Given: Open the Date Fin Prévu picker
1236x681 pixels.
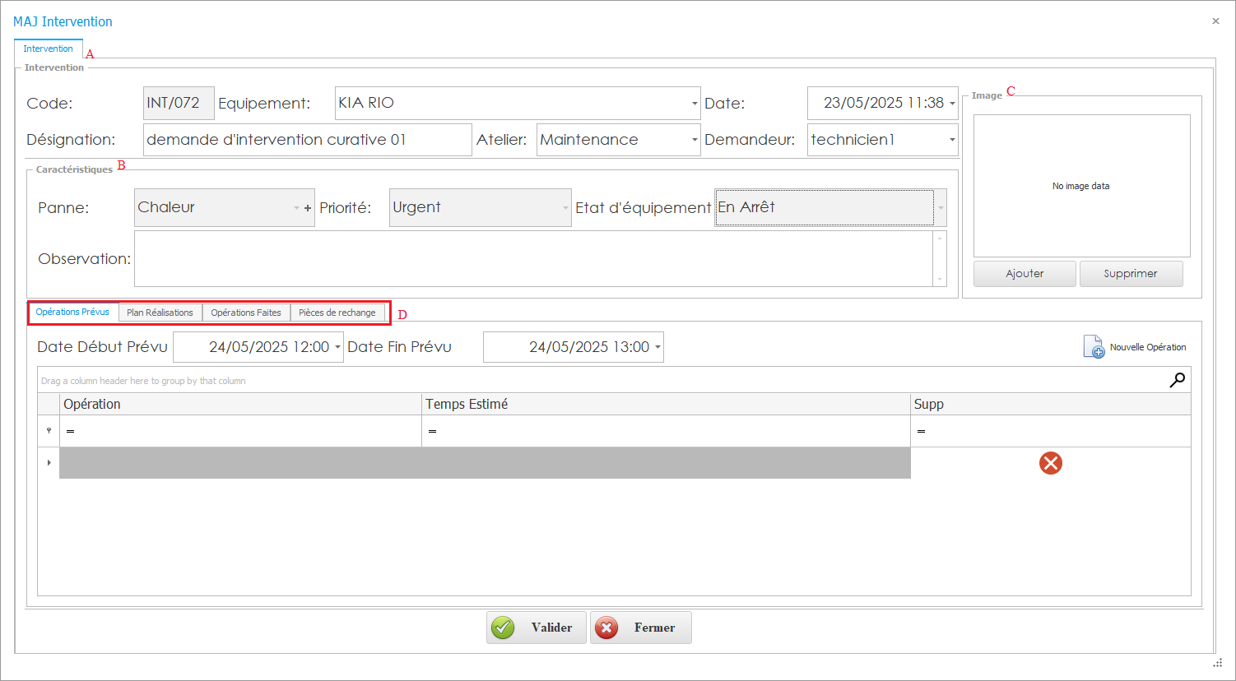Looking at the screenshot, I should pyautogui.click(x=657, y=348).
